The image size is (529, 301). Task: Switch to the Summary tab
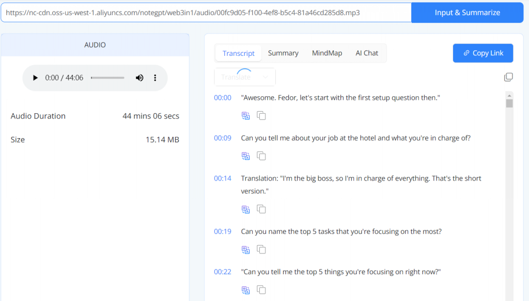[x=283, y=53]
